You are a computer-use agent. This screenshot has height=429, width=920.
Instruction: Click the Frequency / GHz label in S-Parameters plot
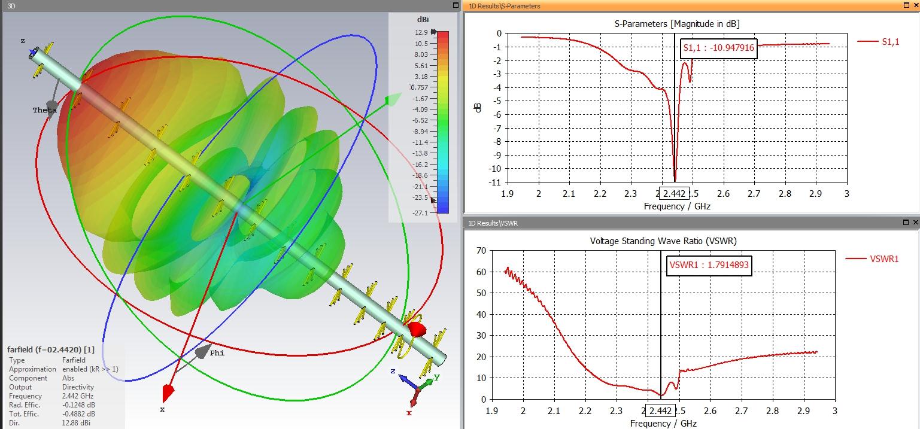(677, 206)
